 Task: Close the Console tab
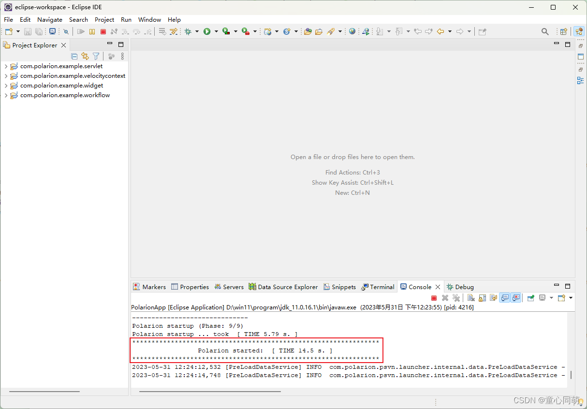pyautogui.click(x=438, y=287)
